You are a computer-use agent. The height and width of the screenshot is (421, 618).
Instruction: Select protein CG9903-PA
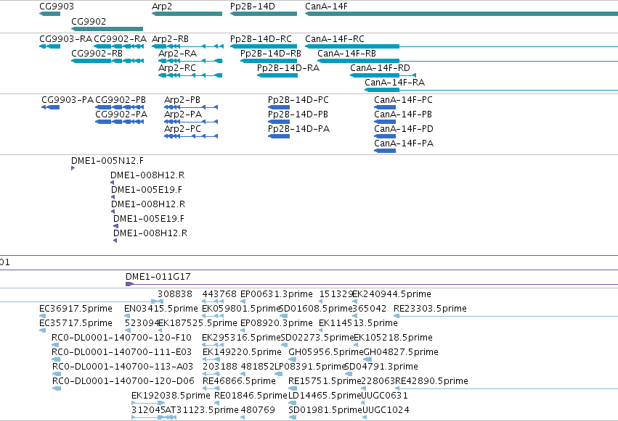pos(50,107)
